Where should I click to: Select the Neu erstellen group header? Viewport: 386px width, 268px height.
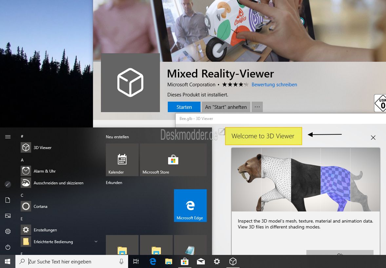point(117,137)
